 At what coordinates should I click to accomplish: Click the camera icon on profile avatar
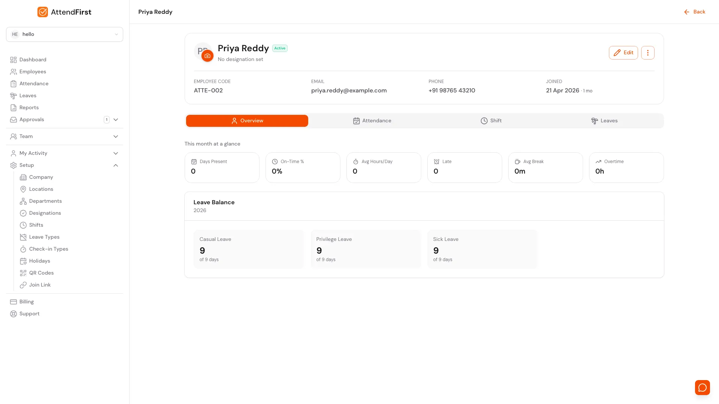[207, 56]
